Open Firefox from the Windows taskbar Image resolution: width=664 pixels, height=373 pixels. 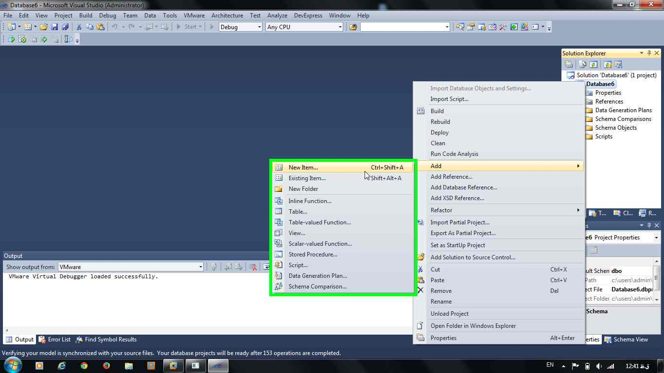[x=106, y=366]
